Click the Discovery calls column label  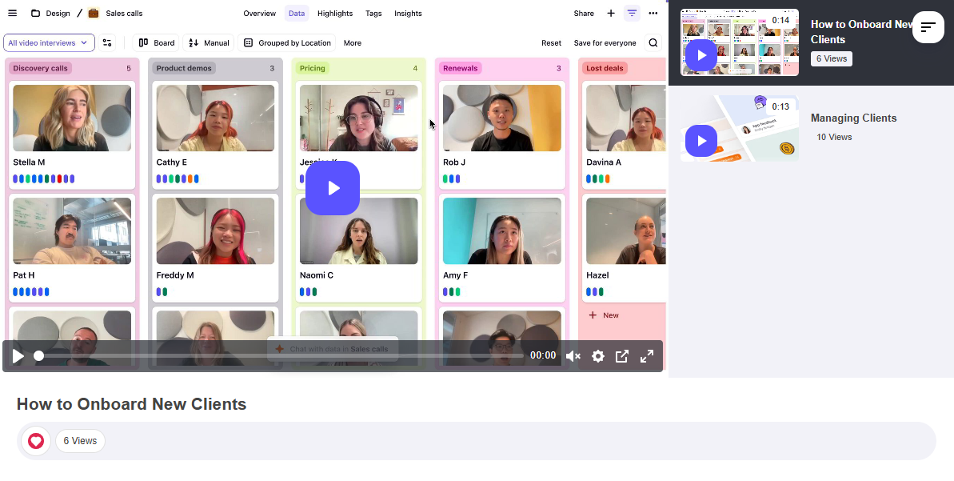pos(40,68)
